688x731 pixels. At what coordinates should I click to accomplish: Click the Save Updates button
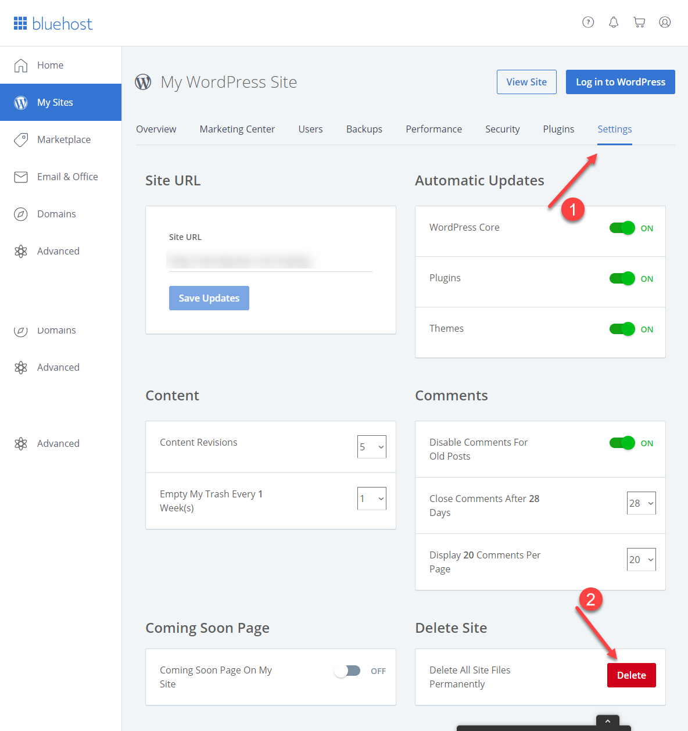[x=209, y=298]
